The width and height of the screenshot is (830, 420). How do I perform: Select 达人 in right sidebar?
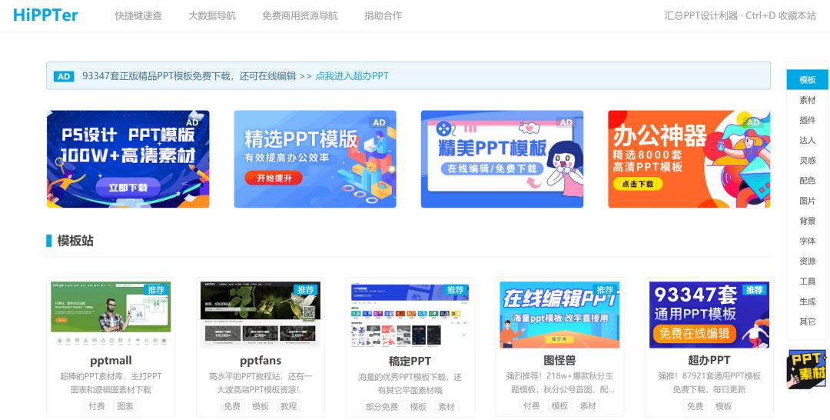click(x=807, y=140)
